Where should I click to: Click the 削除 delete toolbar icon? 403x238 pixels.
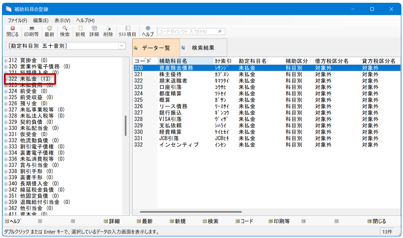(x=108, y=31)
